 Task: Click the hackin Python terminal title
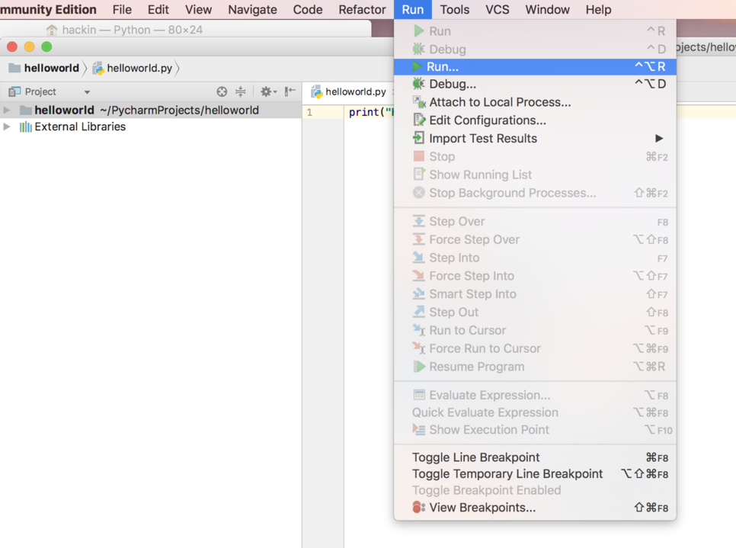(x=133, y=30)
